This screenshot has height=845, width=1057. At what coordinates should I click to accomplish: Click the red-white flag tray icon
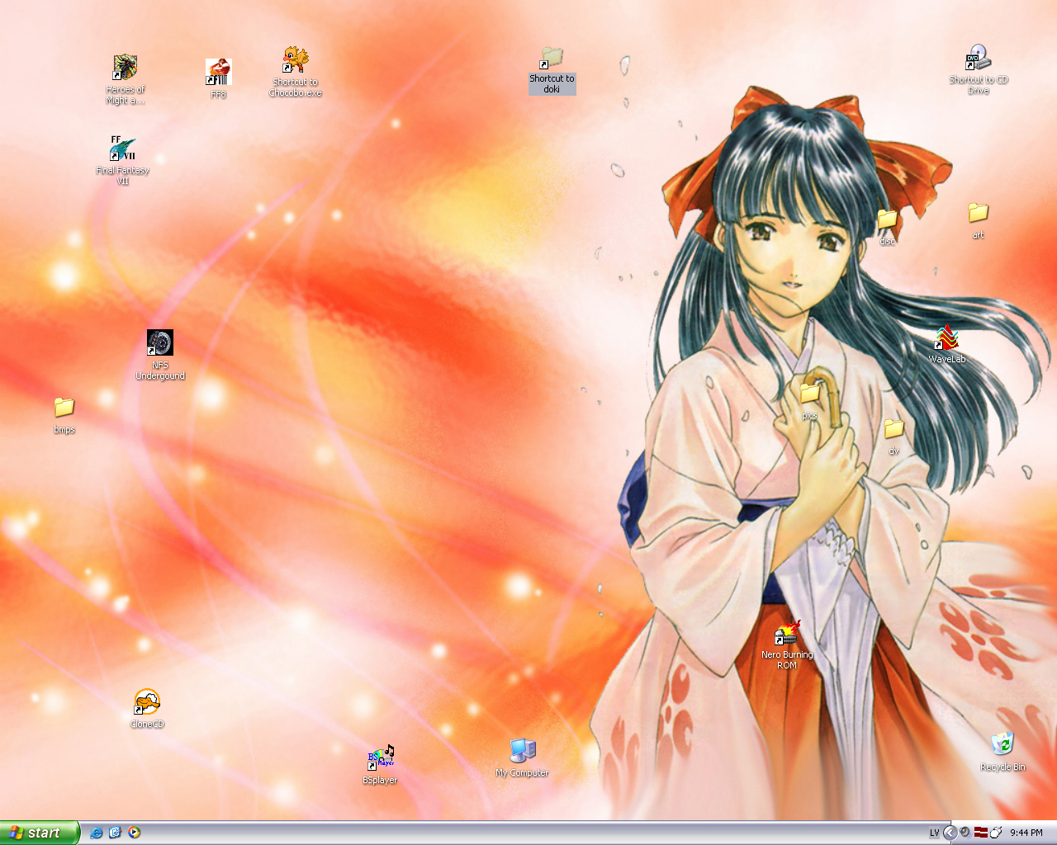981,833
